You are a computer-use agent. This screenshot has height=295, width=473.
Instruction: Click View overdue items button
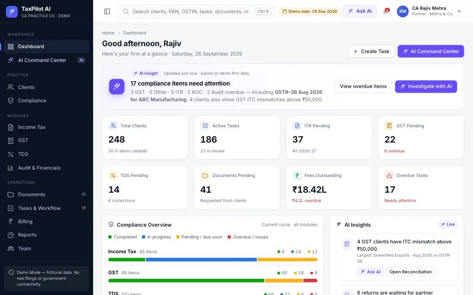pos(363,87)
